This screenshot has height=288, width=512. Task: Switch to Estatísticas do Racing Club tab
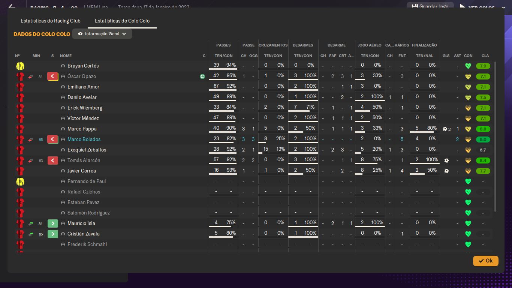51,21
